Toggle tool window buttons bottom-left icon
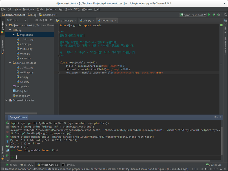The height and width of the screenshot is (171, 228). click(x=2, y=169)
